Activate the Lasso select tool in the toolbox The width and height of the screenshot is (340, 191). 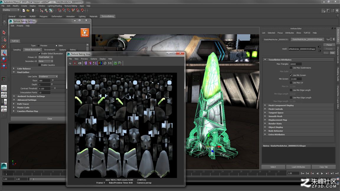tap(4, 39)
